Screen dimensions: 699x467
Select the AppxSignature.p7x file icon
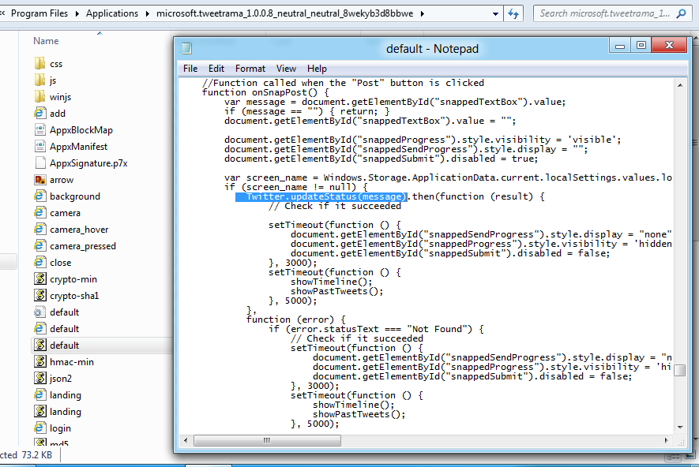39,163
